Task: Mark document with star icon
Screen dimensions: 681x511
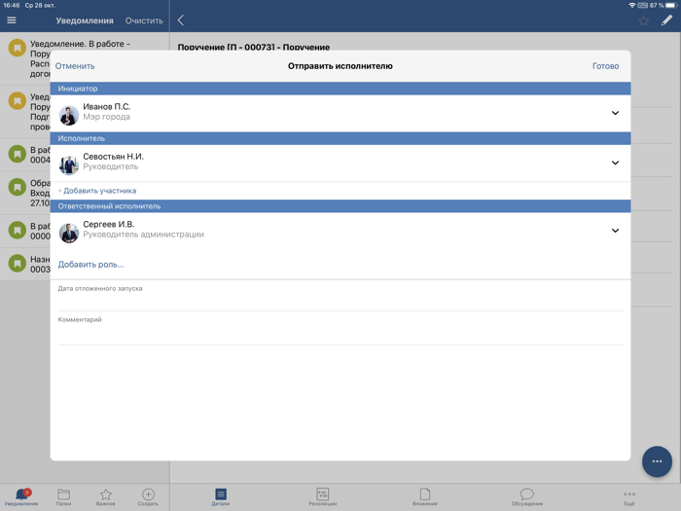Action: pos(644,20)
